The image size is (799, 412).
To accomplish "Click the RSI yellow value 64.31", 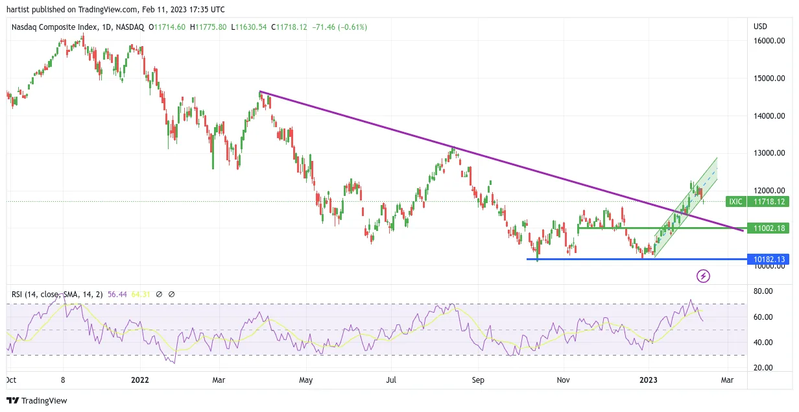I will click(141, 294).
